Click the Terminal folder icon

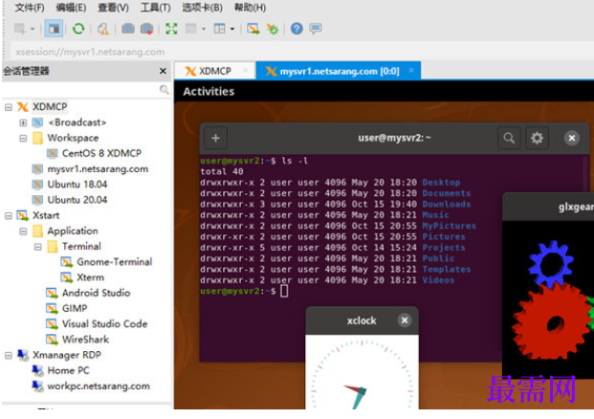pos(53,247)
